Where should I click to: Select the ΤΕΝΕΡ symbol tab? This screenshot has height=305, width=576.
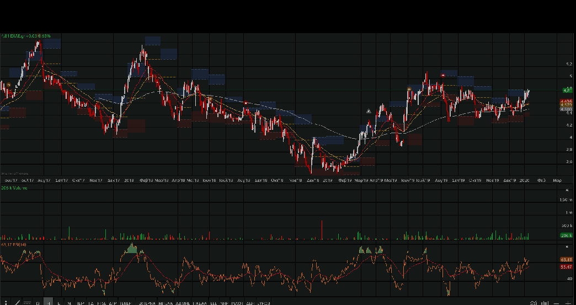tap(126, 303)
